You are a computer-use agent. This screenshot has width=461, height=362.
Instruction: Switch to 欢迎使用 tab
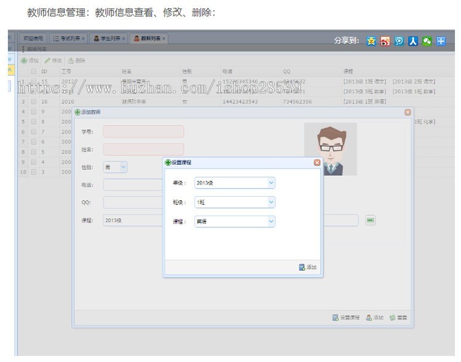33,38
